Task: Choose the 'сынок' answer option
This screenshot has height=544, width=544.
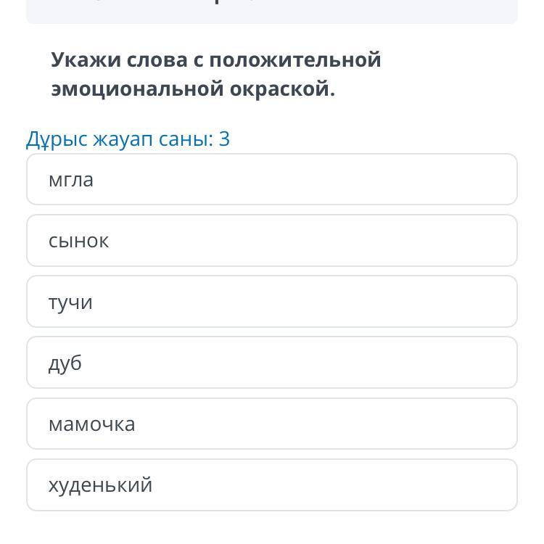Action: click(x=272, y=240)
